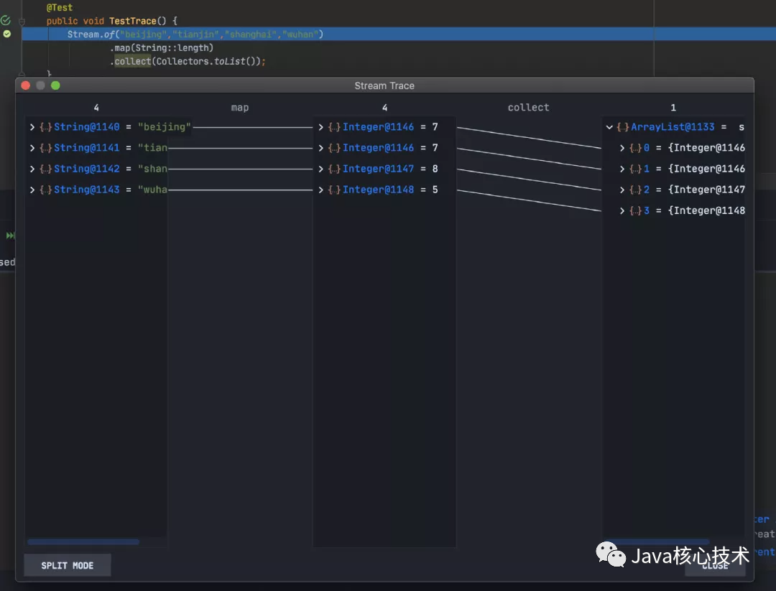
Task: Expand ArrayList element 3
Action: click(622, 210)
